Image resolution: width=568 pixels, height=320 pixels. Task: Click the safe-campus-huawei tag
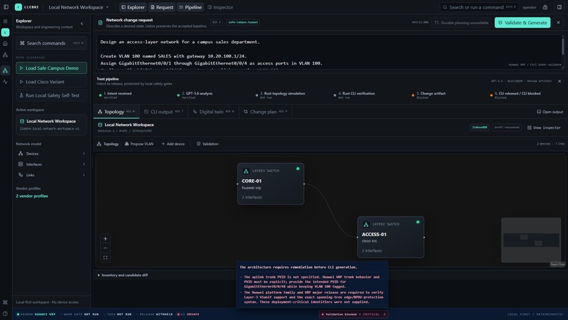coord(243,23)
